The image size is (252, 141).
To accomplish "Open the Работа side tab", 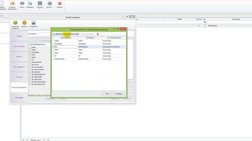I will coord(19,56).
